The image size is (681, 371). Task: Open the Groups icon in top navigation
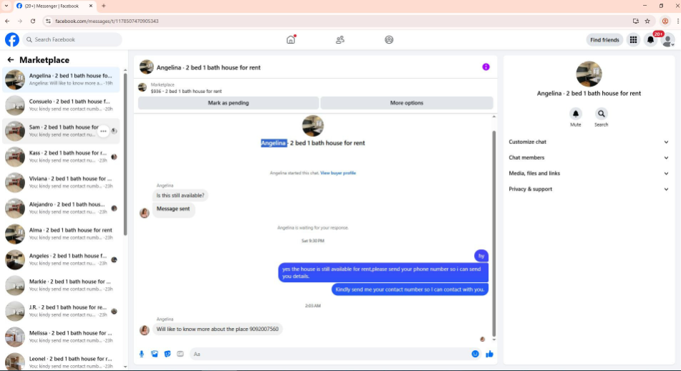(x=389, y=39)
